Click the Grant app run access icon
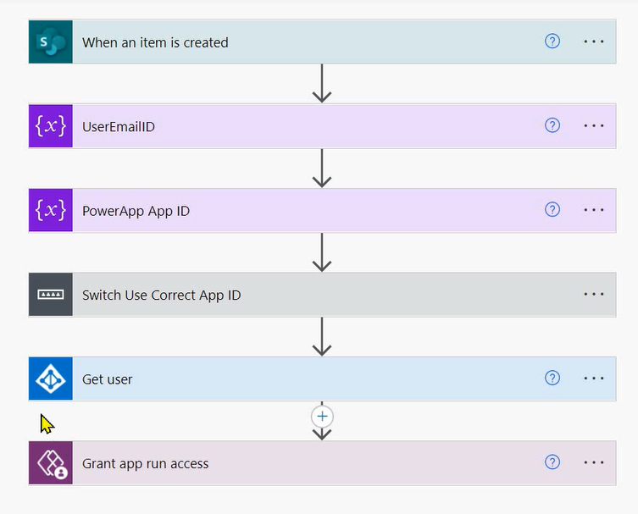The image size is (638, 514). [51, 463]
